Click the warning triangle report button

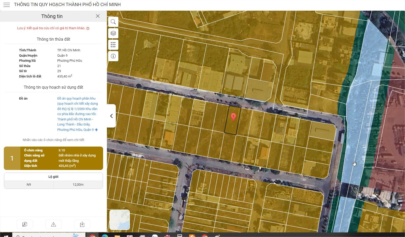53,224
